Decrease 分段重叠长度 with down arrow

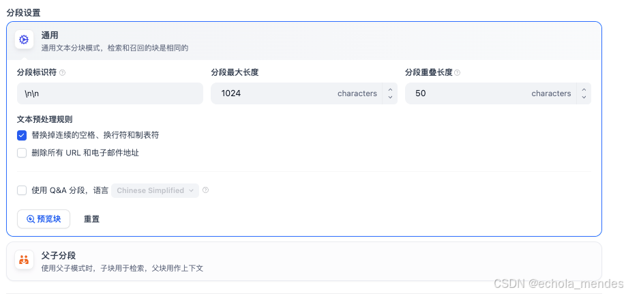[x=584, y=98]
